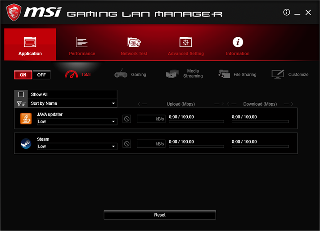Open Steam priority dropdown
This screenshot has width=320, height=231.
(x=77, y=147)
